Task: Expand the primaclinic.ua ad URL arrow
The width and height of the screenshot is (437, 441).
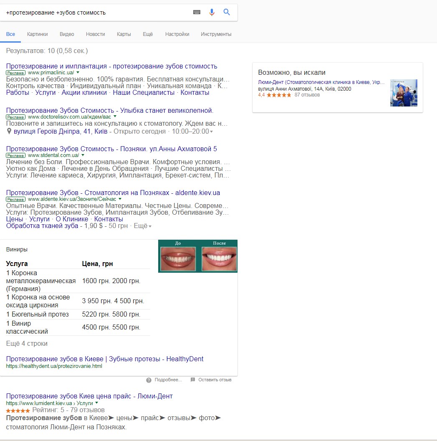Action: tap(78, 73)
